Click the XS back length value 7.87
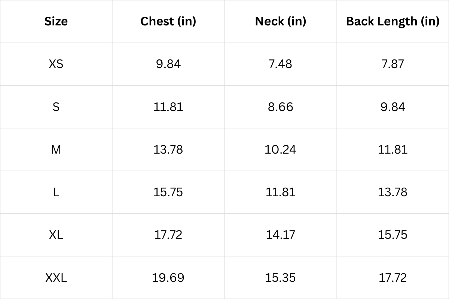449x299 pixels. [393, 64]
